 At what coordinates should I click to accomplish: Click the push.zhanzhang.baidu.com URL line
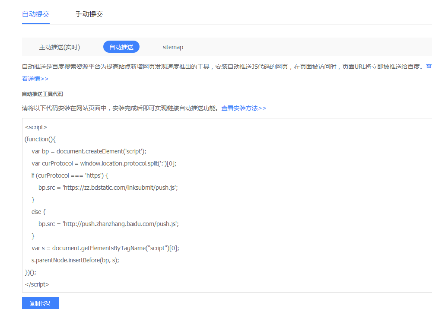coord(108,224)
